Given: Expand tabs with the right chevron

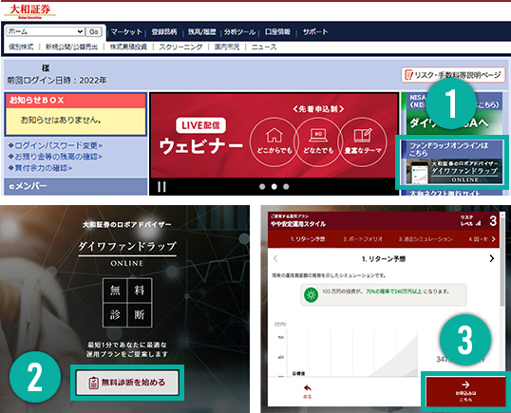Looking at the screenshot, I should click(493, 239).
